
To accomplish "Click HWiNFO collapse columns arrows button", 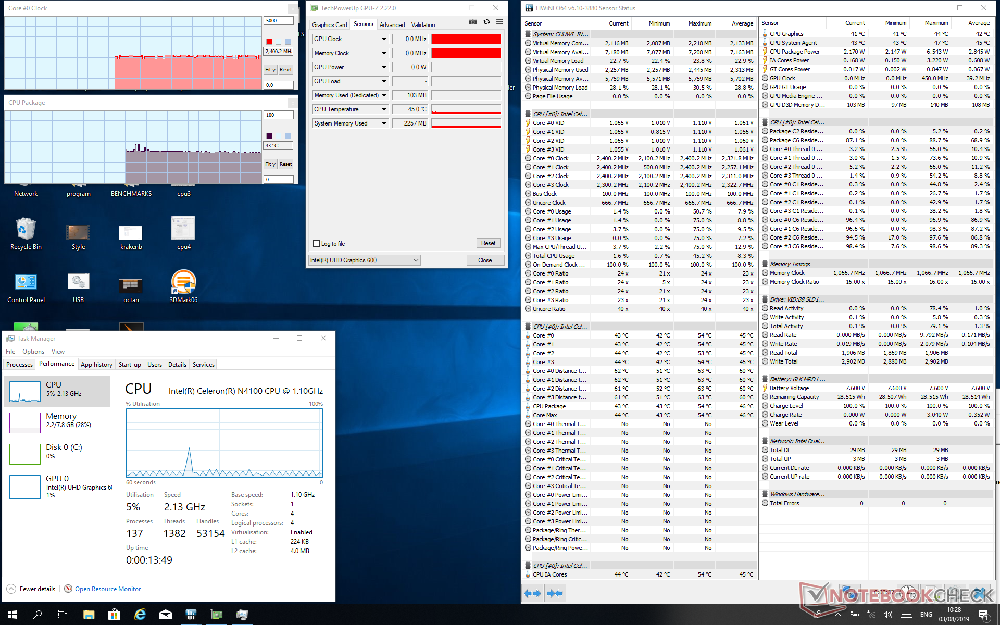I will [555, 593].
